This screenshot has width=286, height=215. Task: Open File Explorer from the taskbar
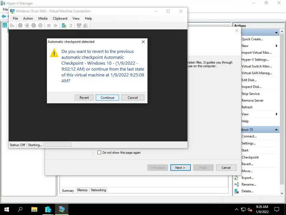[34, 209]
